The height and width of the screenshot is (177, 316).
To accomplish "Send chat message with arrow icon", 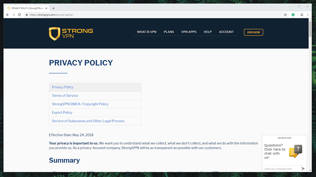I will (x=303, y=168).
